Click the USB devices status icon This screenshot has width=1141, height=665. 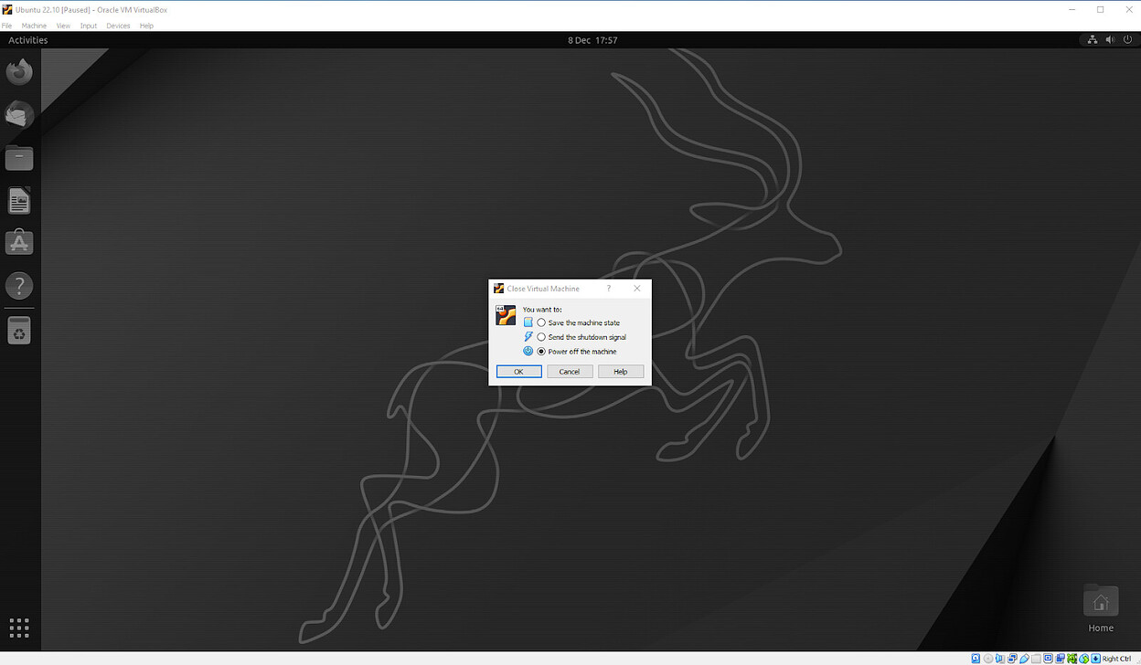coord(1024,658)
